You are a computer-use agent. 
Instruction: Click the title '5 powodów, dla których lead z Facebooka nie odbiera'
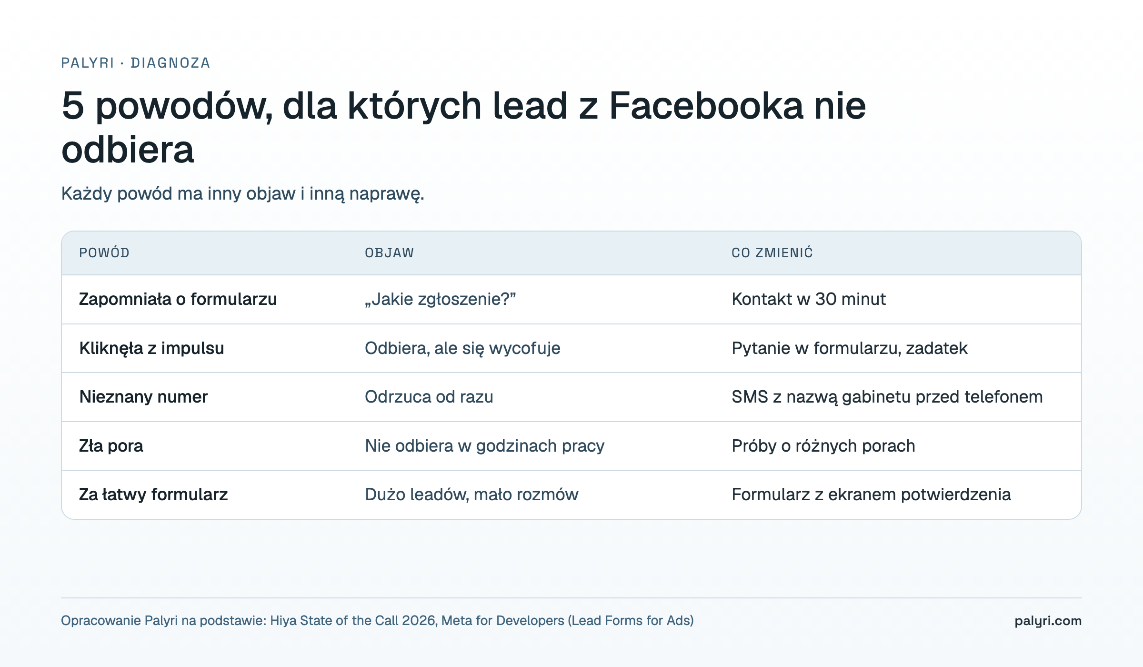point(464,127)
